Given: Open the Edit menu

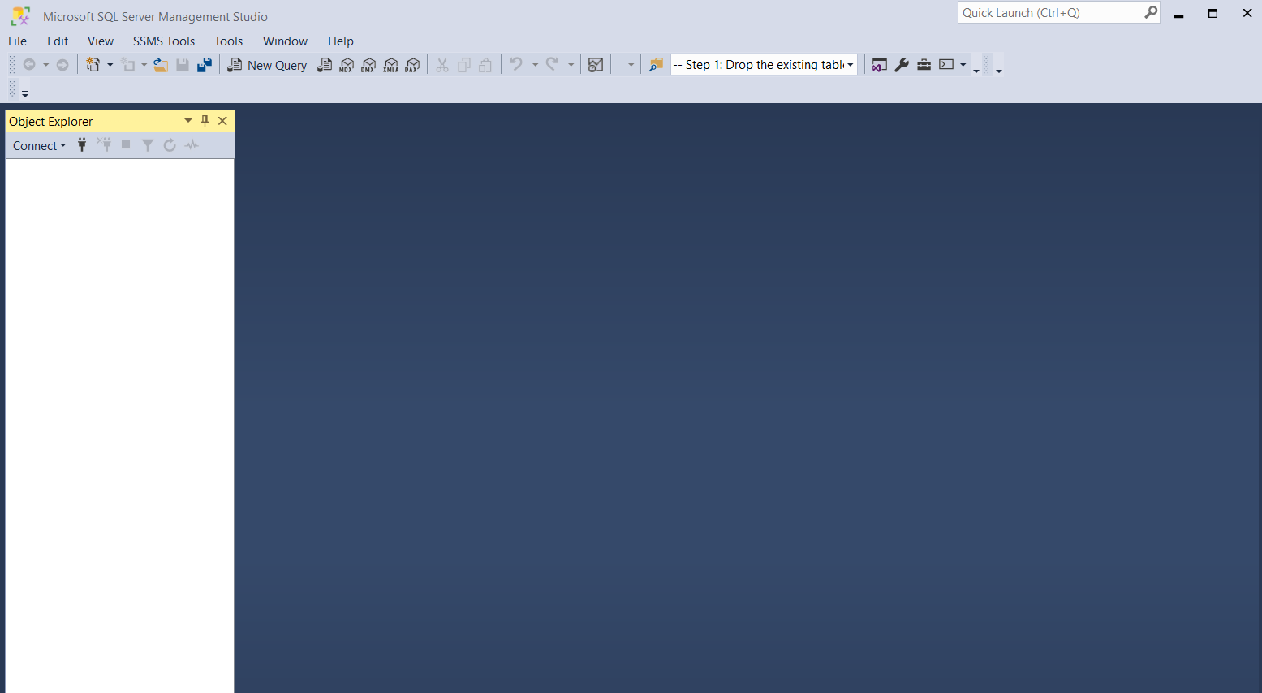Looking at the screenshot, I should [x=58, y=41].
